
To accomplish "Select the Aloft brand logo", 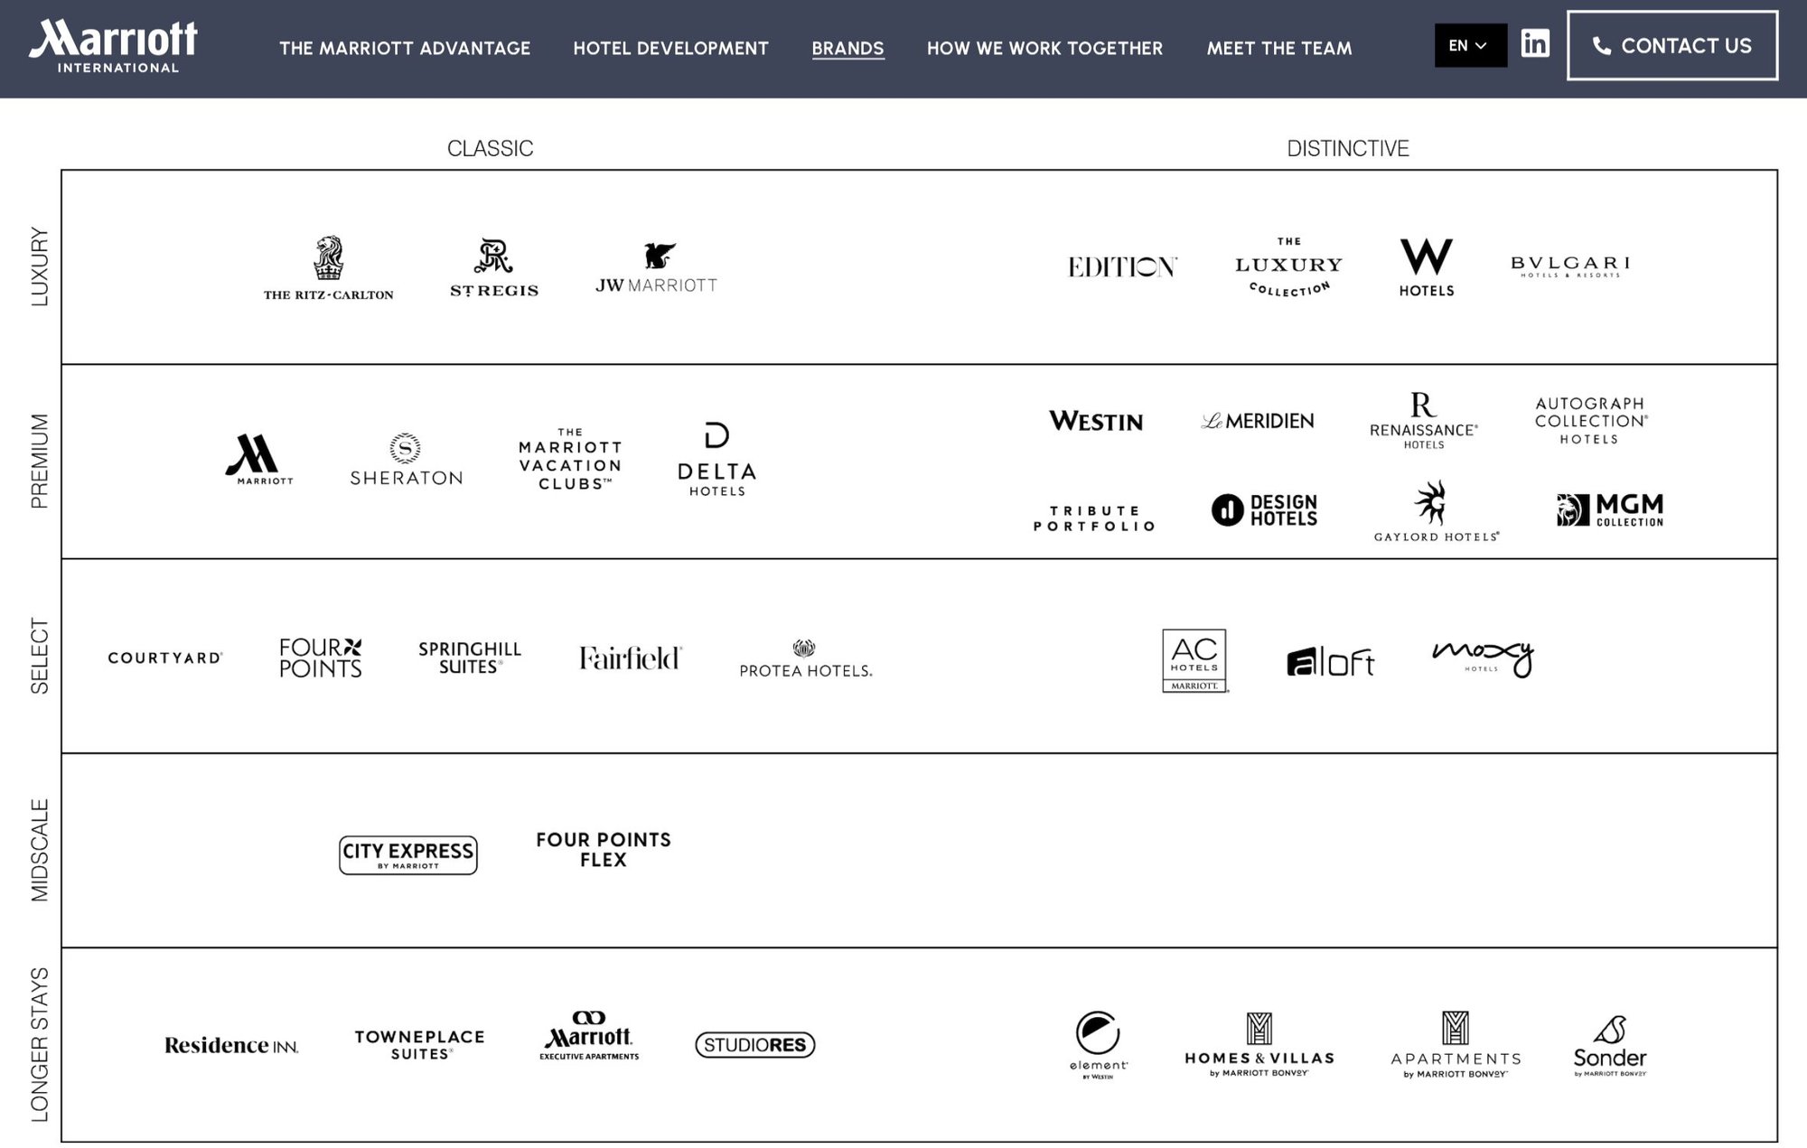I will coord(1330,662).
